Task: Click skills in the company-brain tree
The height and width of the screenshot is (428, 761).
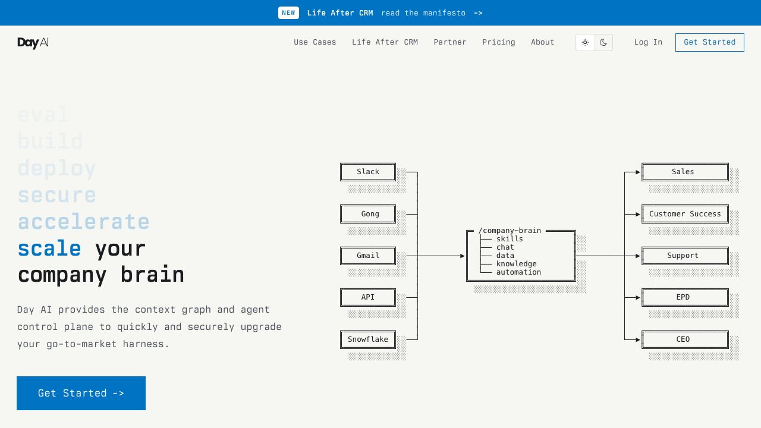Action: click(510, 239)
